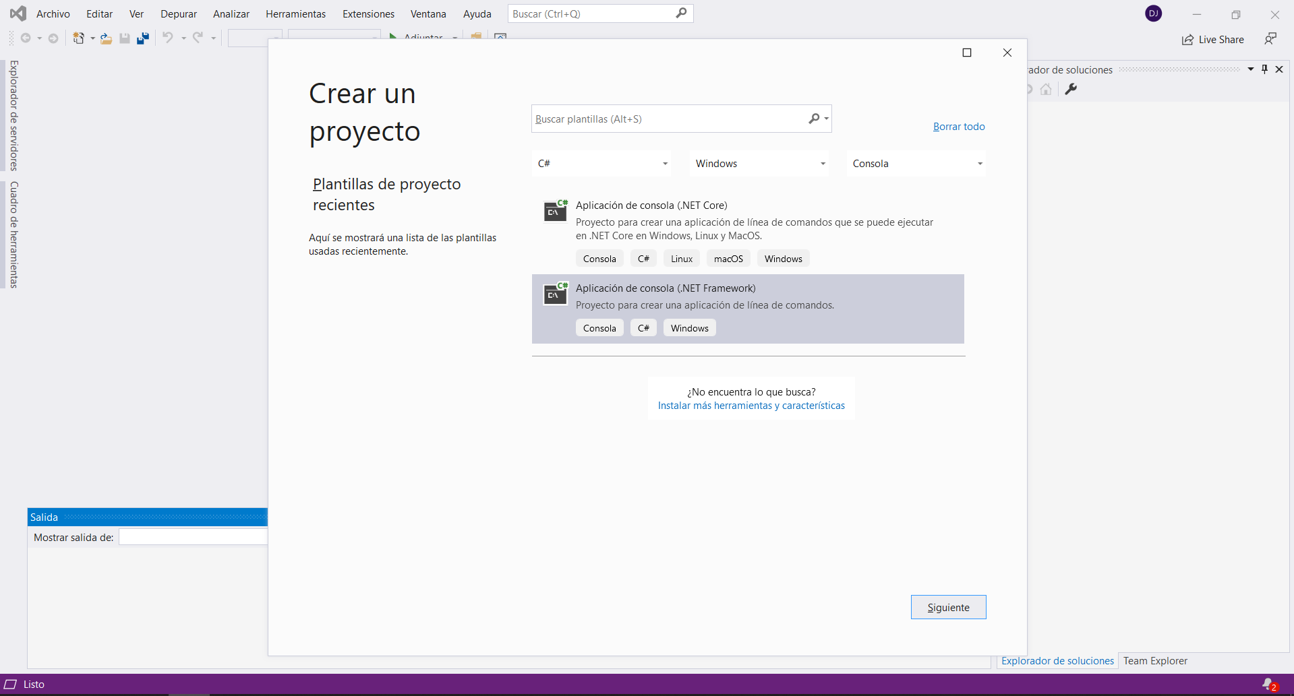Click the Open File folder icon
Screen dimensions: 1294x696
(106, 38)
